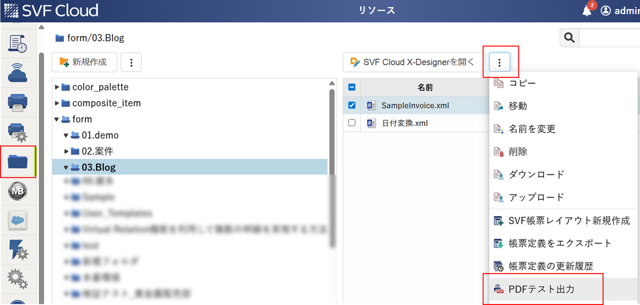Open the notifications bell icon
Screen dimensions: 640x305
click(587, 11)
